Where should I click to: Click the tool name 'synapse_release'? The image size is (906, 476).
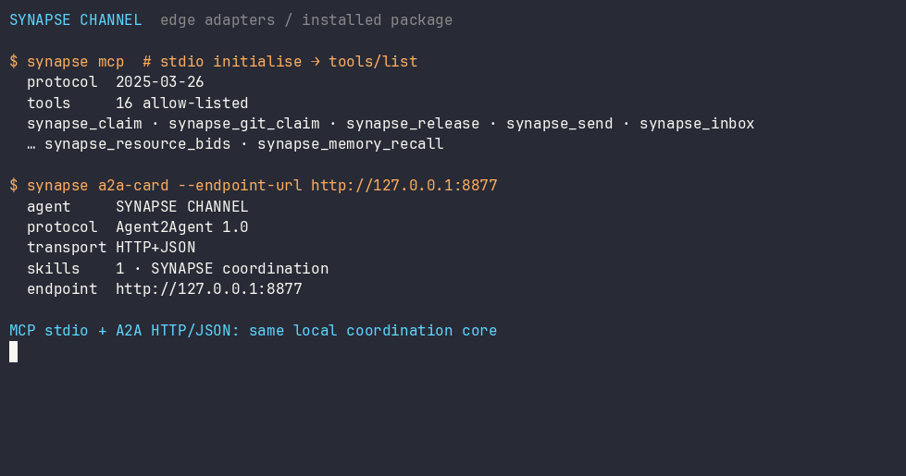[x=413, y=124]
